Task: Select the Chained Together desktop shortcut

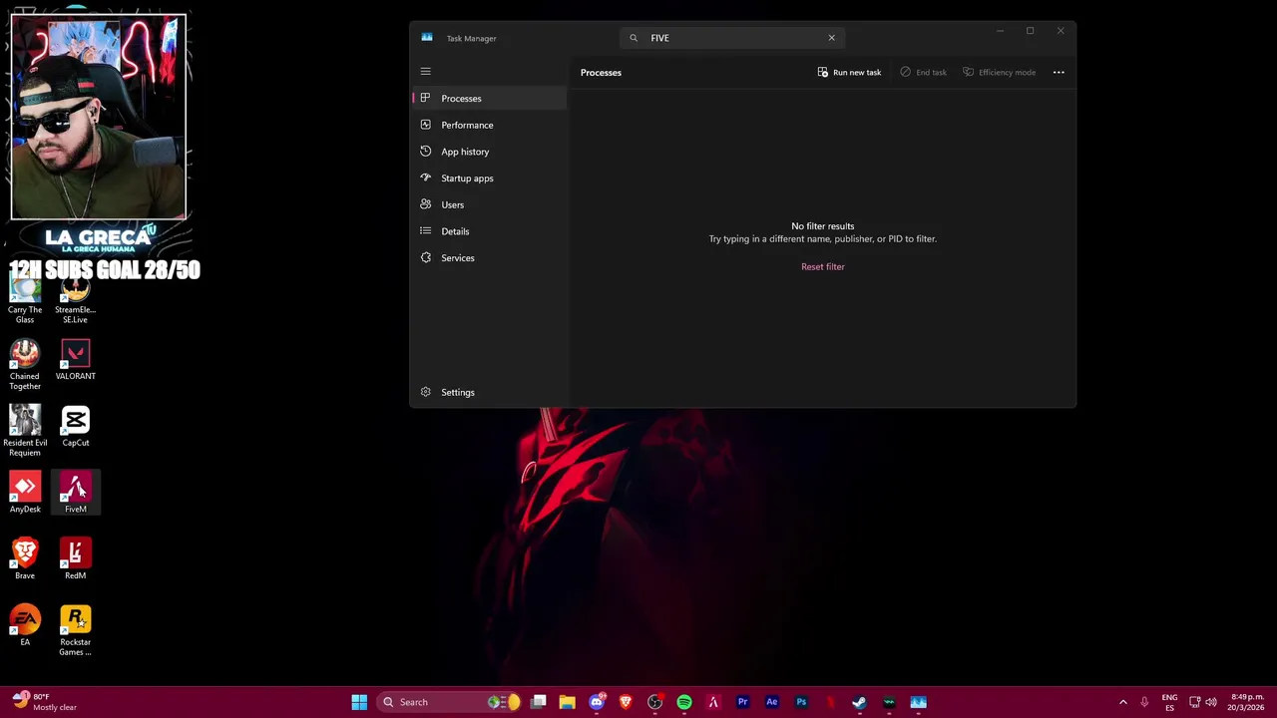Action: point(25,365)
